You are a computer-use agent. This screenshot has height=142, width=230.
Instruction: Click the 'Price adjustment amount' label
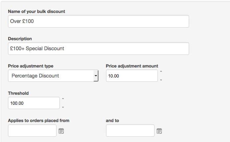coord(132,66)
